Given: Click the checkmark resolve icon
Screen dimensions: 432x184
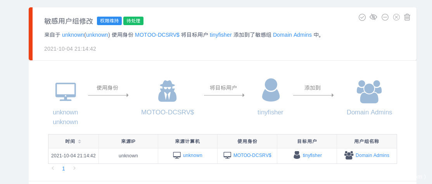Looking at the screenshot, I should [x=362, y=17].
